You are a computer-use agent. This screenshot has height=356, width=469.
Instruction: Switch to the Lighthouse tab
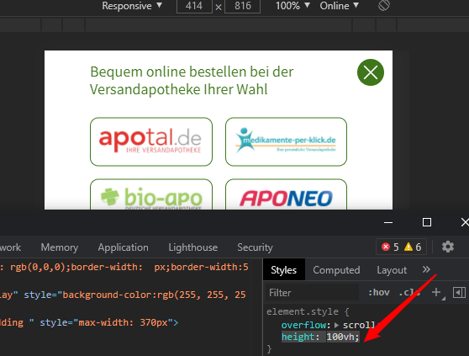click(x=193, y=247)
